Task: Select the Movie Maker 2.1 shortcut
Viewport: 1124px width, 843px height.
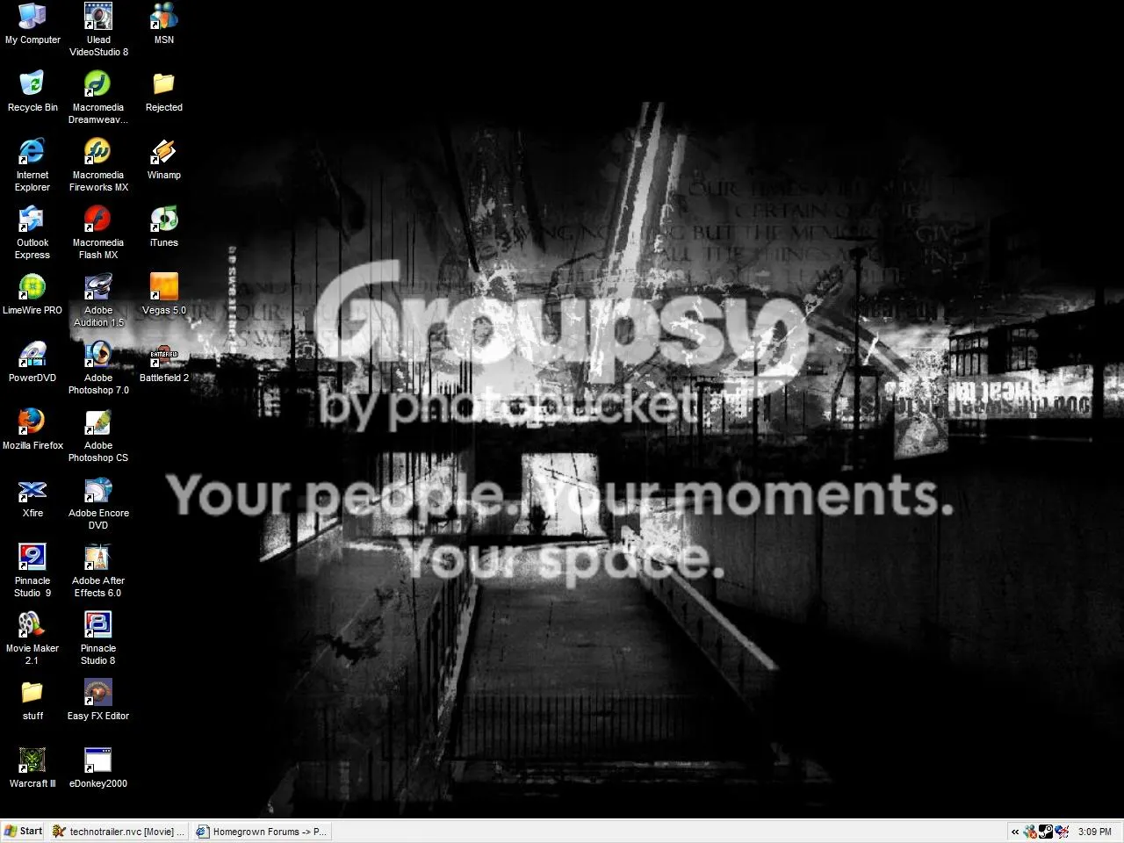Action: coord(32,638)
